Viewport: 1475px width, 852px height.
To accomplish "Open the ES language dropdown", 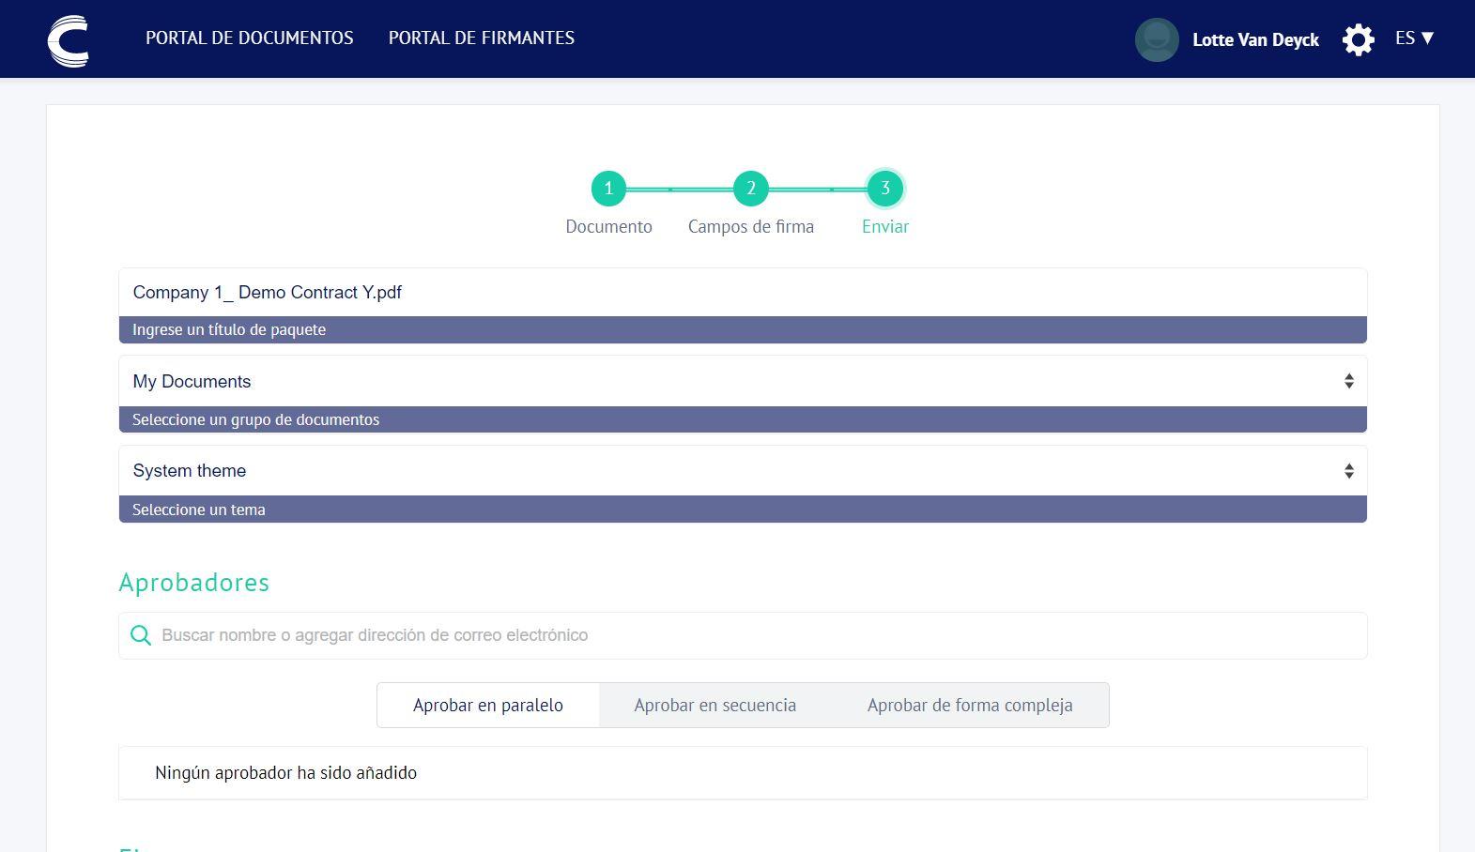I will [1414, 38].
